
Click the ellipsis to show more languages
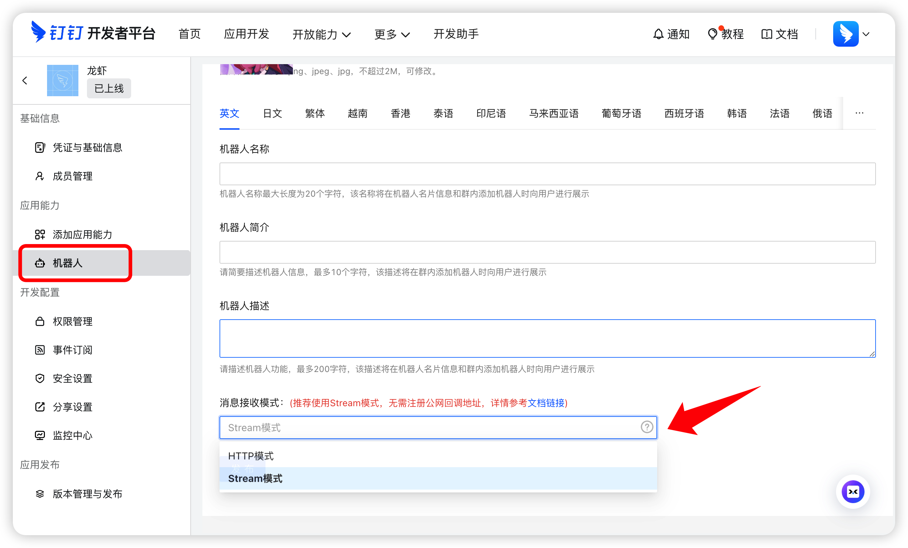pyautogui.click(x=860, y=113)
